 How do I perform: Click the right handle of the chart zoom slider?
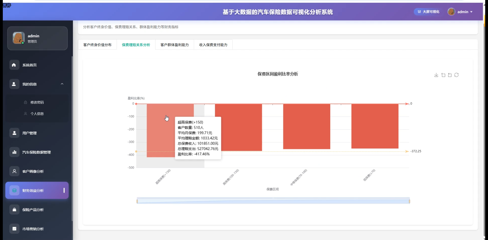pos(409,201)
